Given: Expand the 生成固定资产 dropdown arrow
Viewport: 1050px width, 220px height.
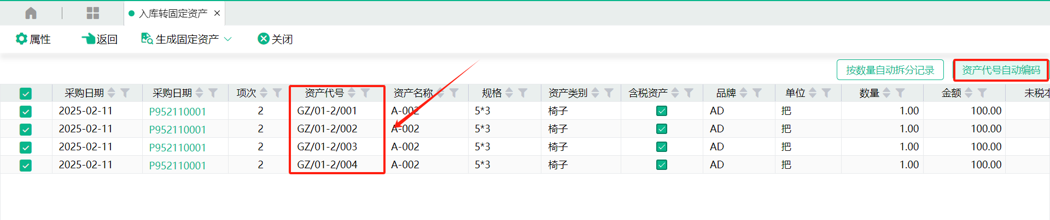Looking at the screenshot, I should click(228, 39).
